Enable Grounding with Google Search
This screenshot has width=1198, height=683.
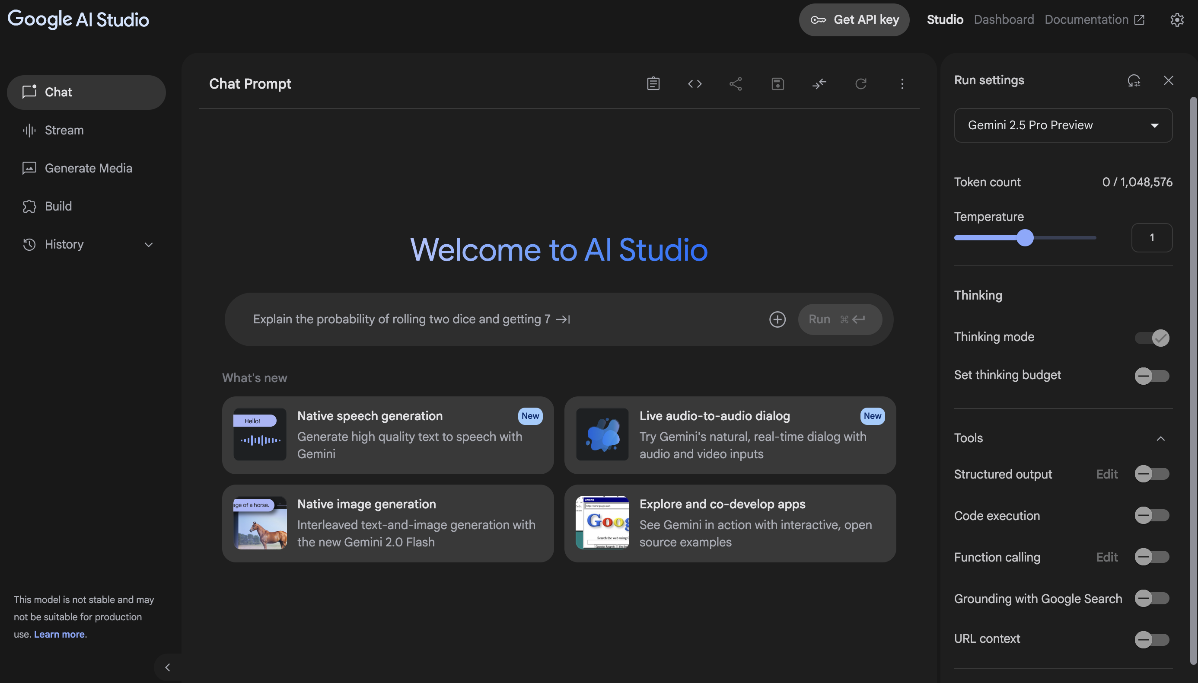[1152, 599]
